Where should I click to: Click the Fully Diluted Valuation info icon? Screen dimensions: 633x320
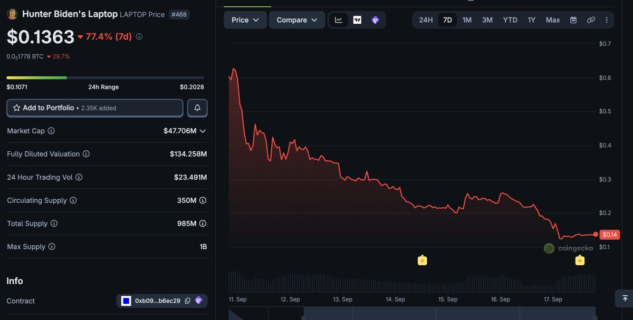pos(86,154)
